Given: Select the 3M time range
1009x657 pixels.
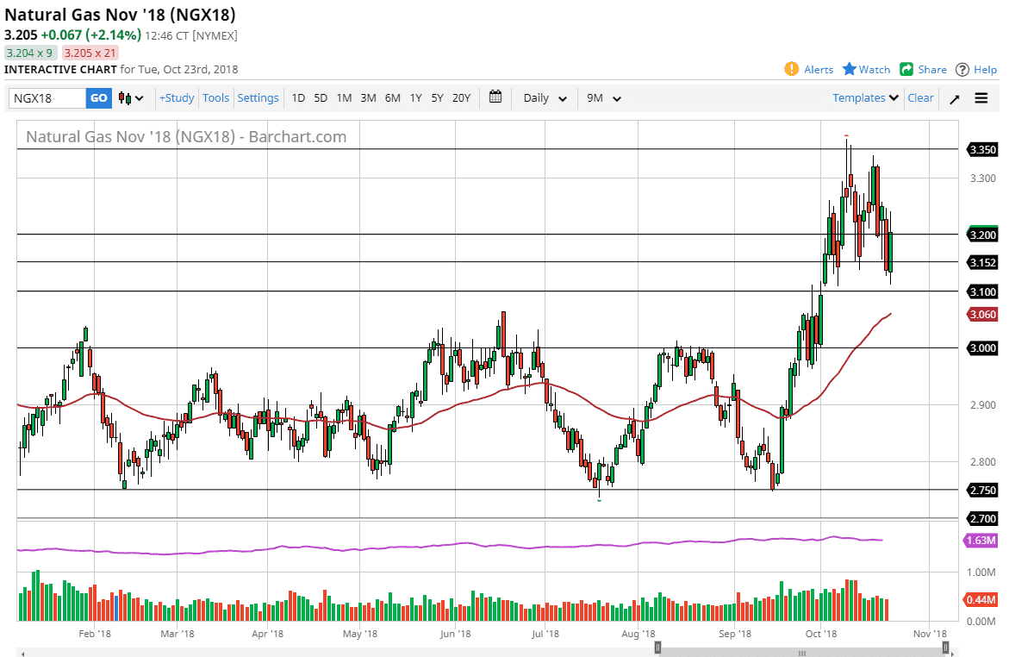Looking at the screenshot, I should point(368,98).
